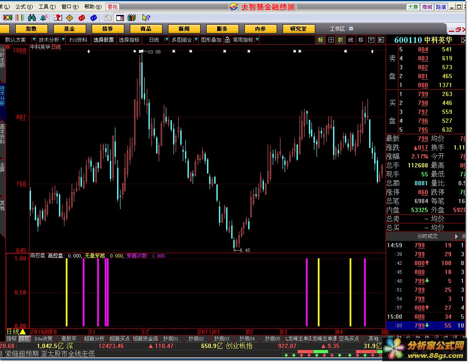
Task: Switch to the Dde决策 tab
Action: click(x=43, y=338)
